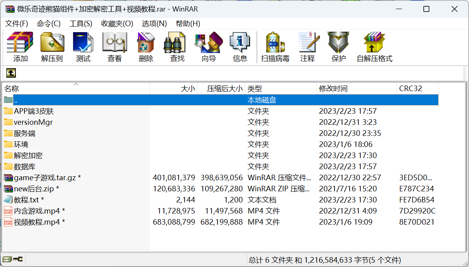Go up one folder level arrow
Screen dimensions: 469x267
pyautogui.click(x=11, y=73)
